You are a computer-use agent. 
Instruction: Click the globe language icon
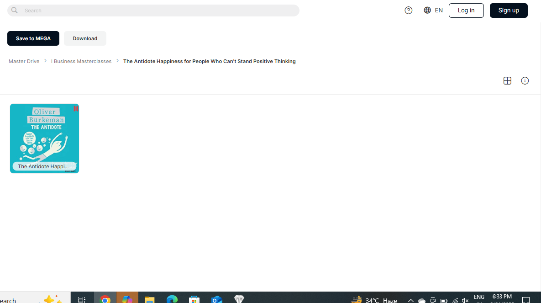tap(427, 11)
